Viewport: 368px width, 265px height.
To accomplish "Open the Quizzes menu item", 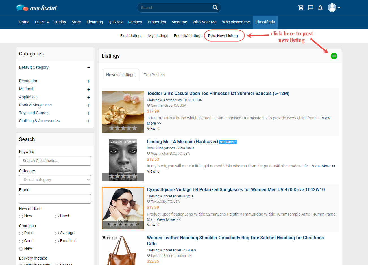I will pos(116,22).
